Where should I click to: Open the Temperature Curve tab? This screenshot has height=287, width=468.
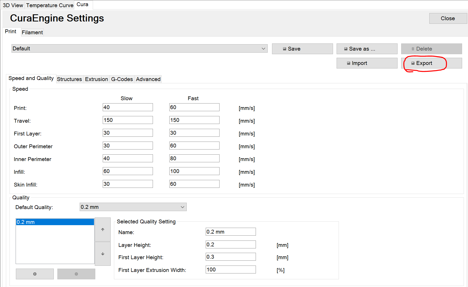(x=50, y=5)
